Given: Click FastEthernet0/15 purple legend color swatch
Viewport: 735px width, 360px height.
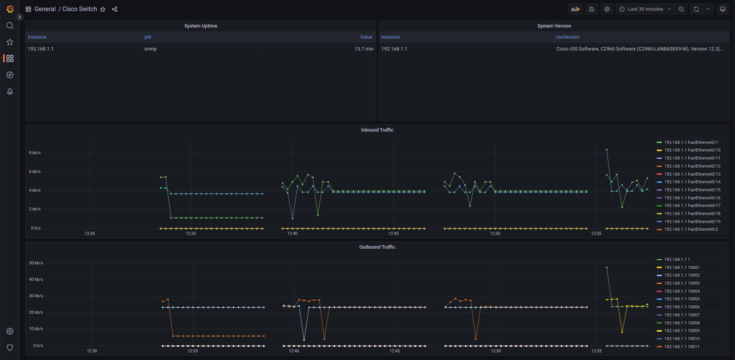Looking at the screenshot, I should (x=659, y=190).
